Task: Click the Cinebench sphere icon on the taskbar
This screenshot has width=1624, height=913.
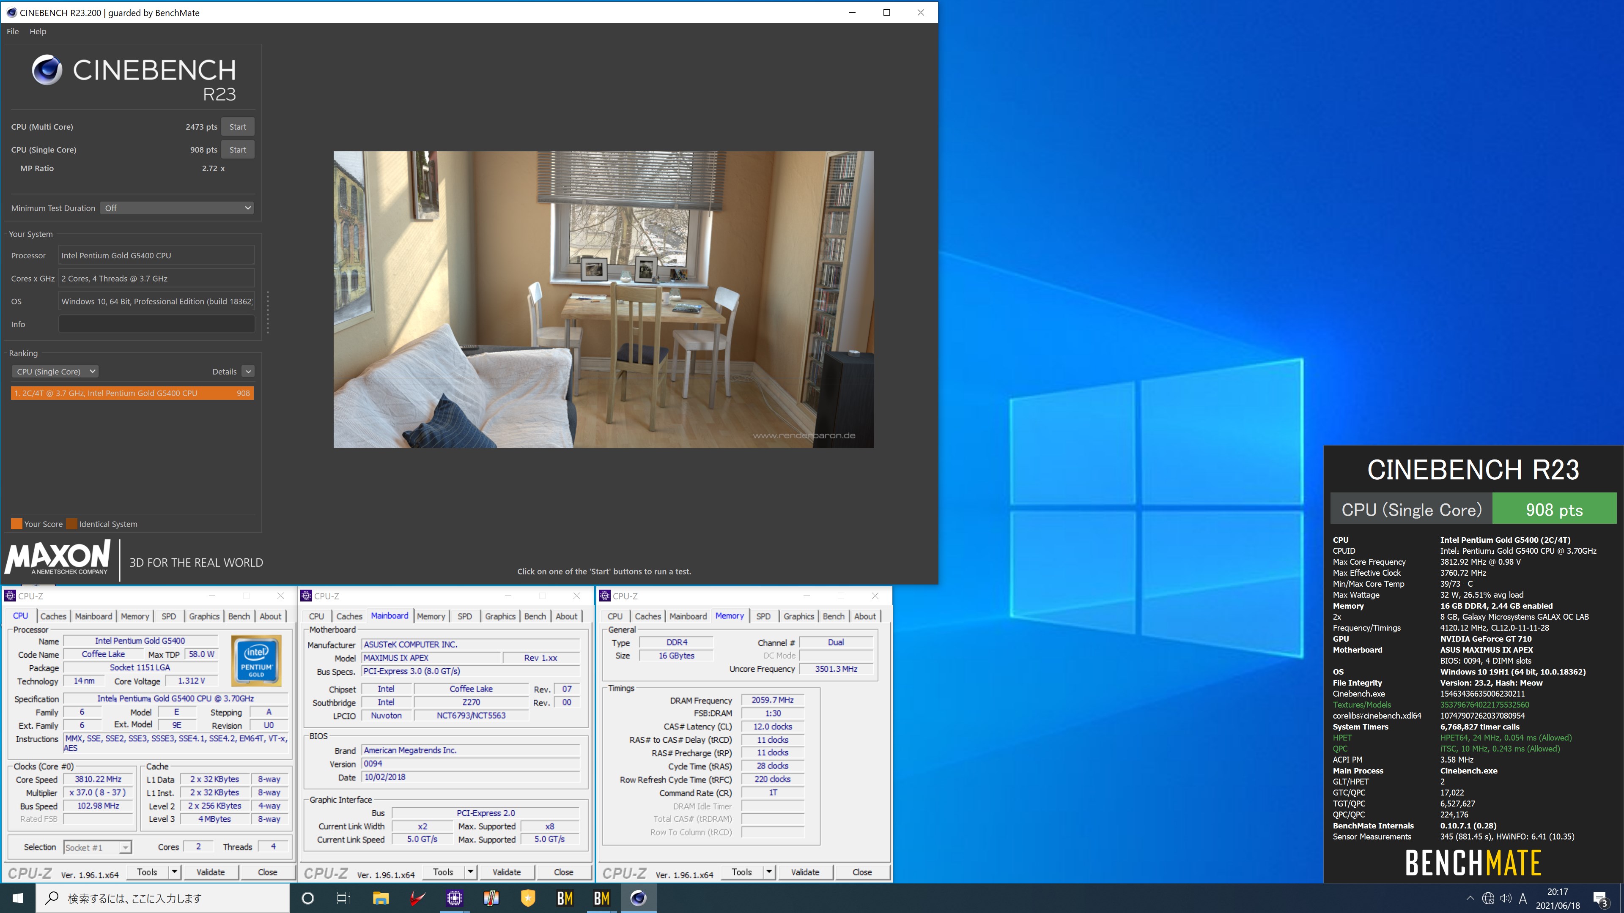Action: pyautogui.click(x=639, y=898)
